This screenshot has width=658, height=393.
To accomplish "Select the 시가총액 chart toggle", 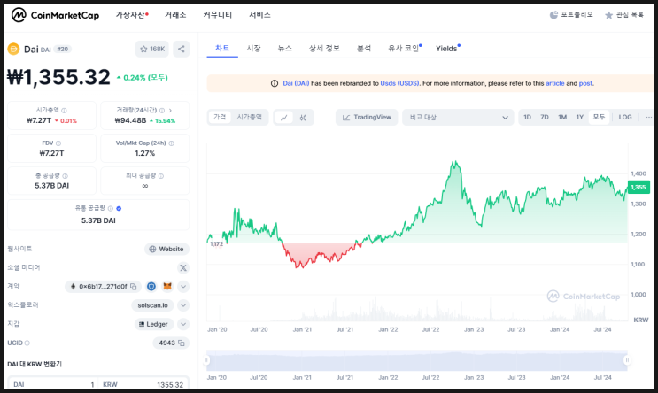I will coord(249,117).
